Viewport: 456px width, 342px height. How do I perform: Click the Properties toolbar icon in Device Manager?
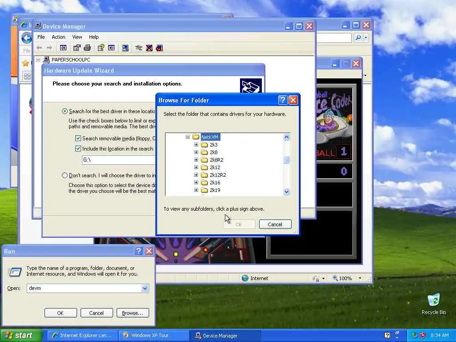pos(77,48)
